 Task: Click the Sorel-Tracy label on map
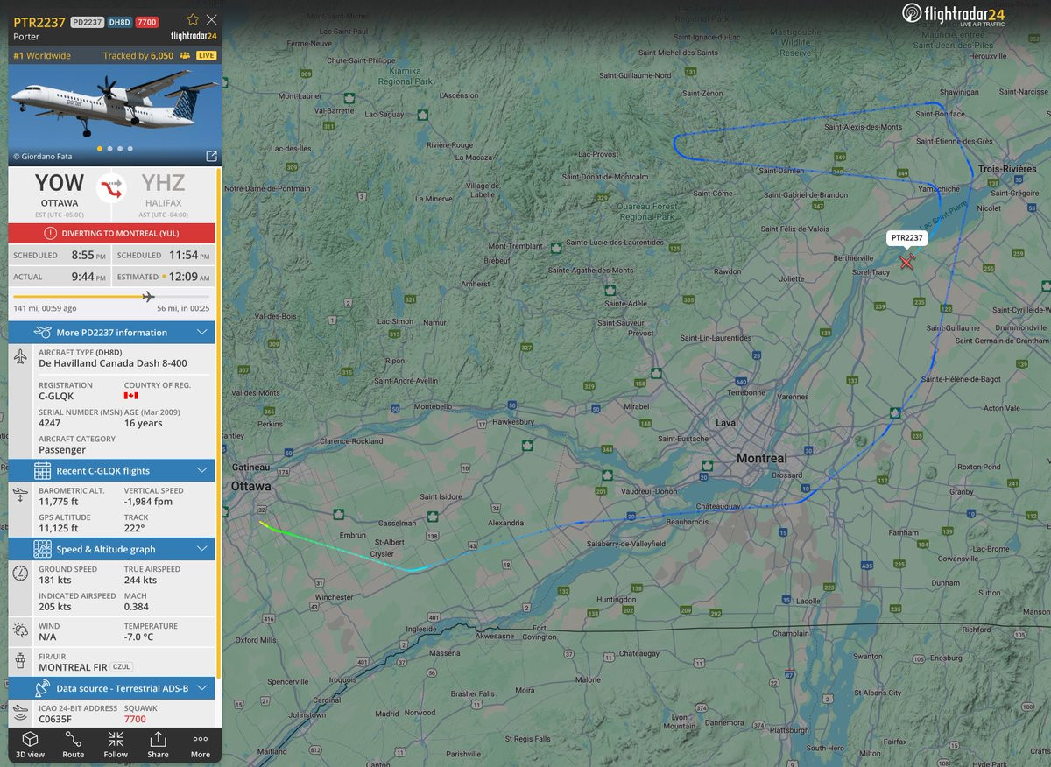pyautogui.click(x=871, y=272)
